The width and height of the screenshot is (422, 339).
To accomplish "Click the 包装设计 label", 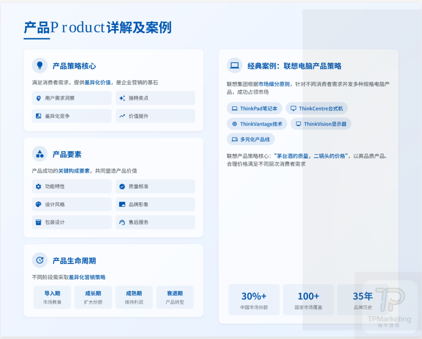I will pos(55,222).
